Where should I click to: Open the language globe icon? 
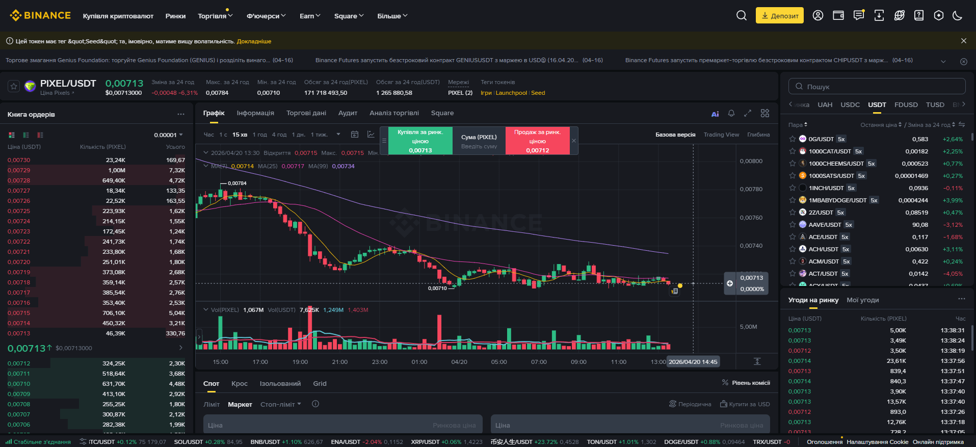click(900, 16)
